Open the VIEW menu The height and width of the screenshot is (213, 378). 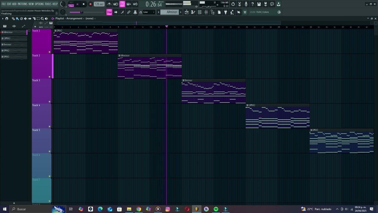(31, 4)
